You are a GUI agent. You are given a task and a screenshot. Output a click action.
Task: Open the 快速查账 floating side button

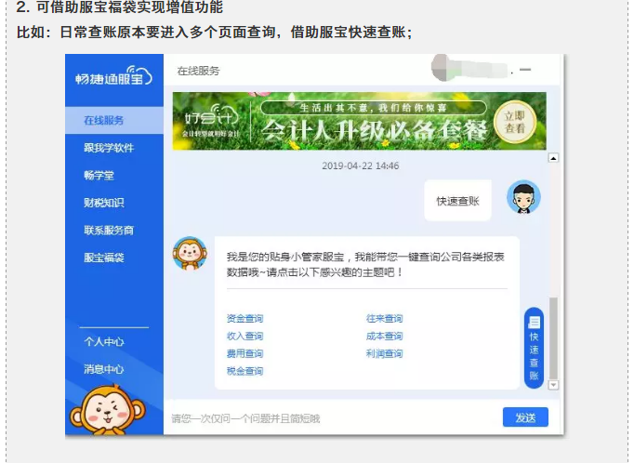pos(535,346)
